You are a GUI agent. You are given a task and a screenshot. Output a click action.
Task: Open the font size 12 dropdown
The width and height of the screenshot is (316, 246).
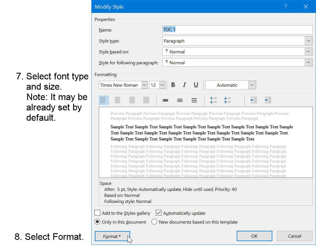click(x=162, y=85)
